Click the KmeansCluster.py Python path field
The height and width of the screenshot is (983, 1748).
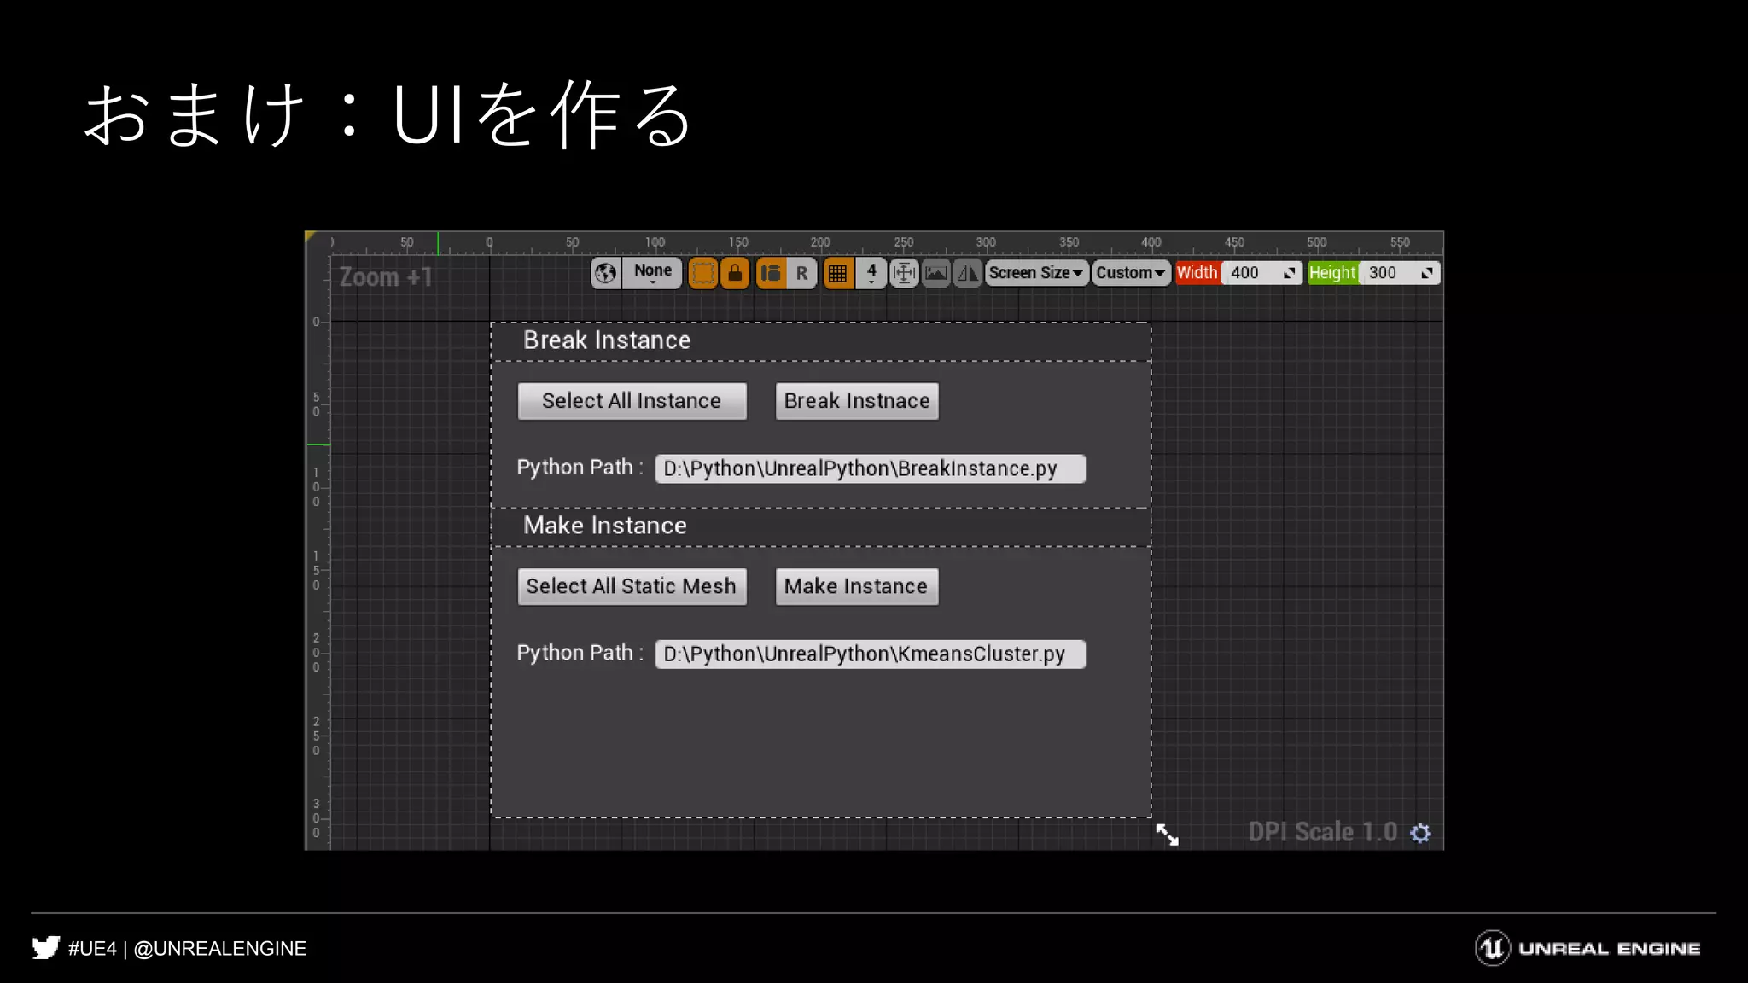871,654
